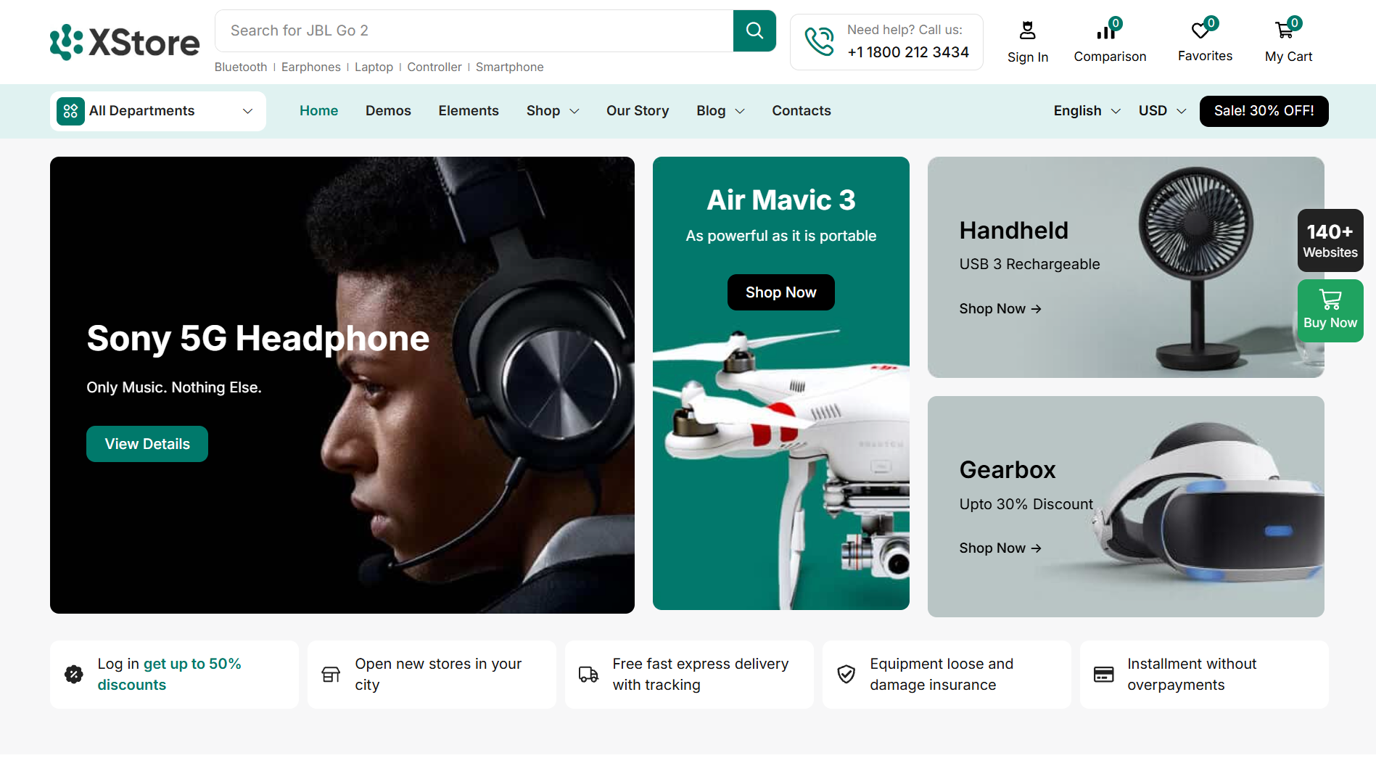Click the Handheld heading
Screen dimensions: 1376x766
1014,231
